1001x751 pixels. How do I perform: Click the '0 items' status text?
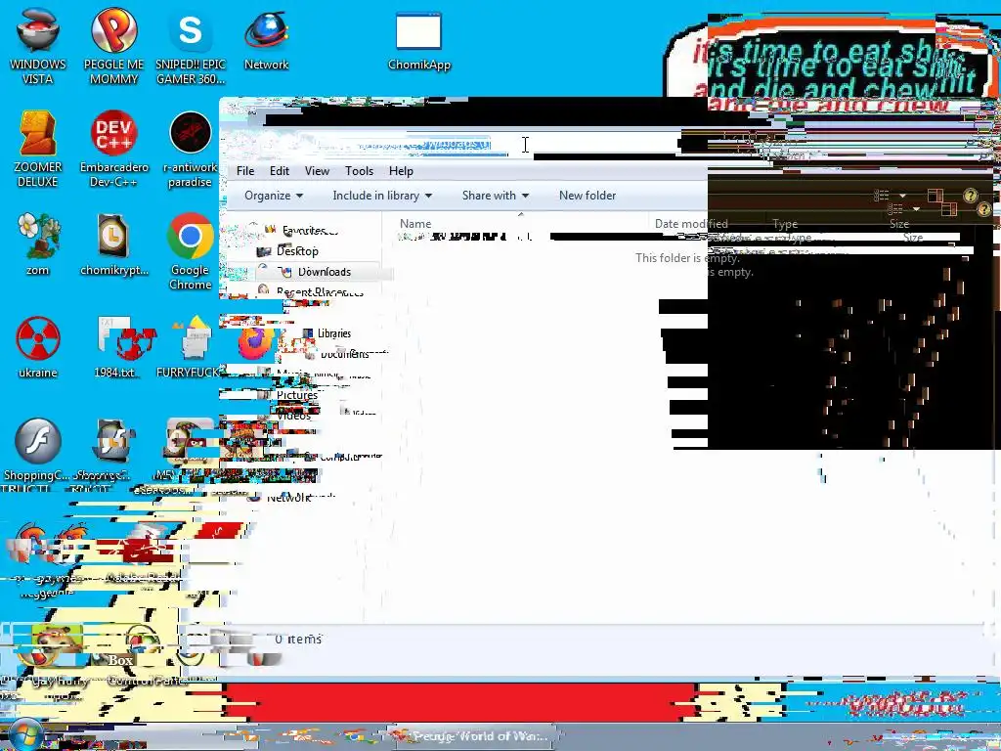tap(298, 639)
